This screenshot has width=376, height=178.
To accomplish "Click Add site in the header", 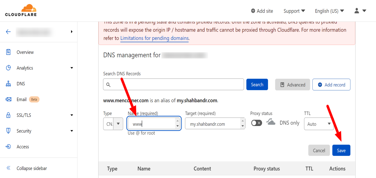I will pos(262,11).
